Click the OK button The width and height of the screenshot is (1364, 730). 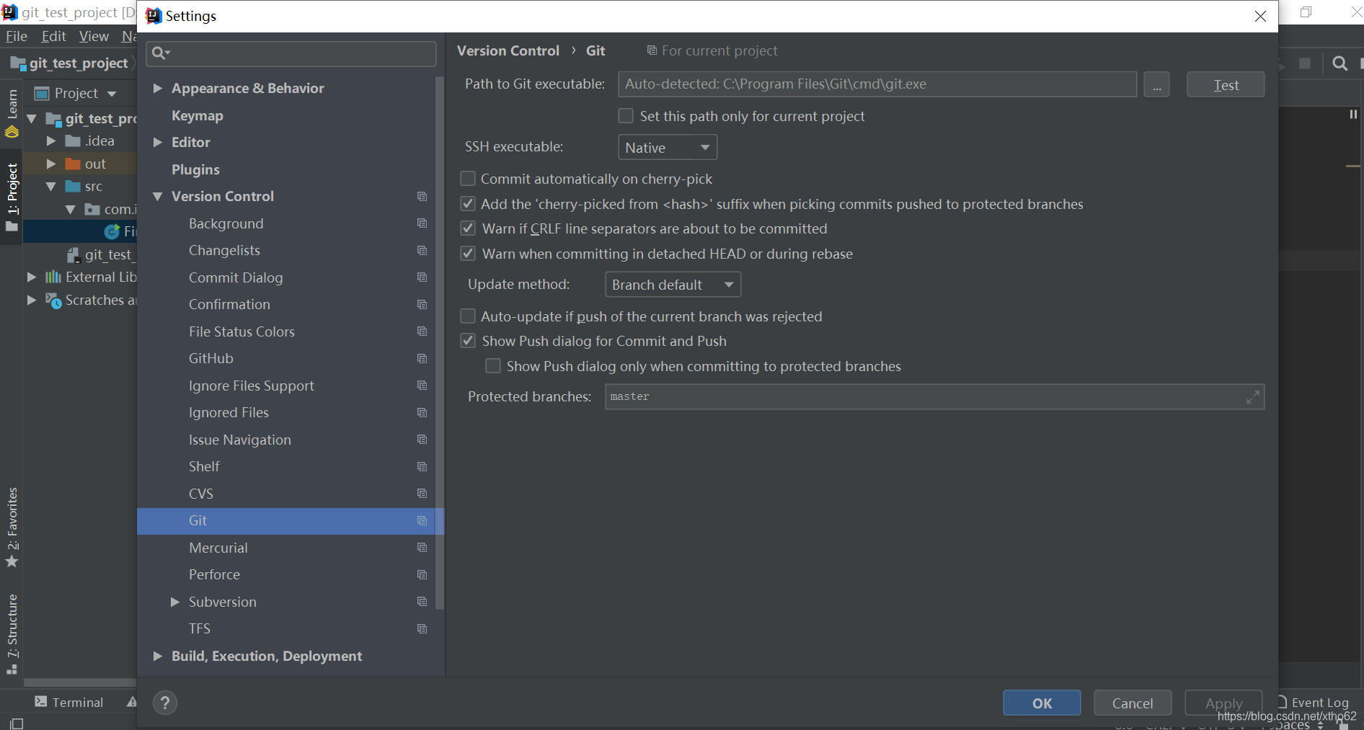[x=1042, y=703]
